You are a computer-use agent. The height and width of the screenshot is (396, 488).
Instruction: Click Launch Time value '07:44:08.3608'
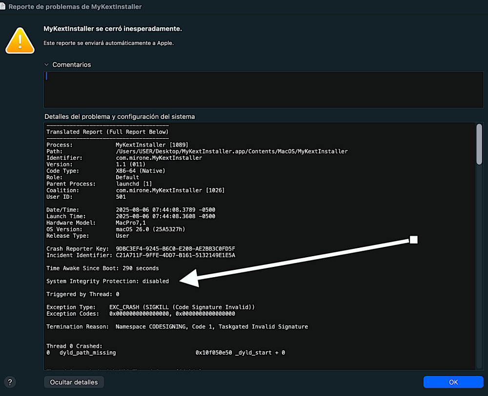coord(174,216)
